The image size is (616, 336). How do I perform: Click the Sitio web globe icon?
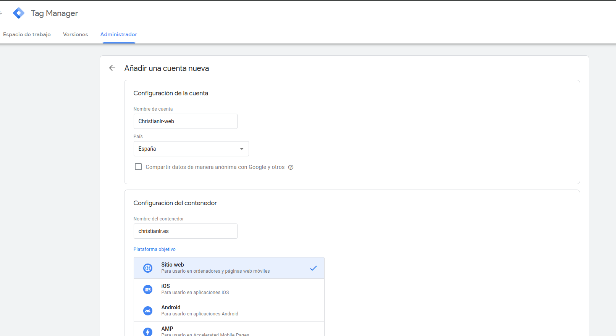point(148,268)
